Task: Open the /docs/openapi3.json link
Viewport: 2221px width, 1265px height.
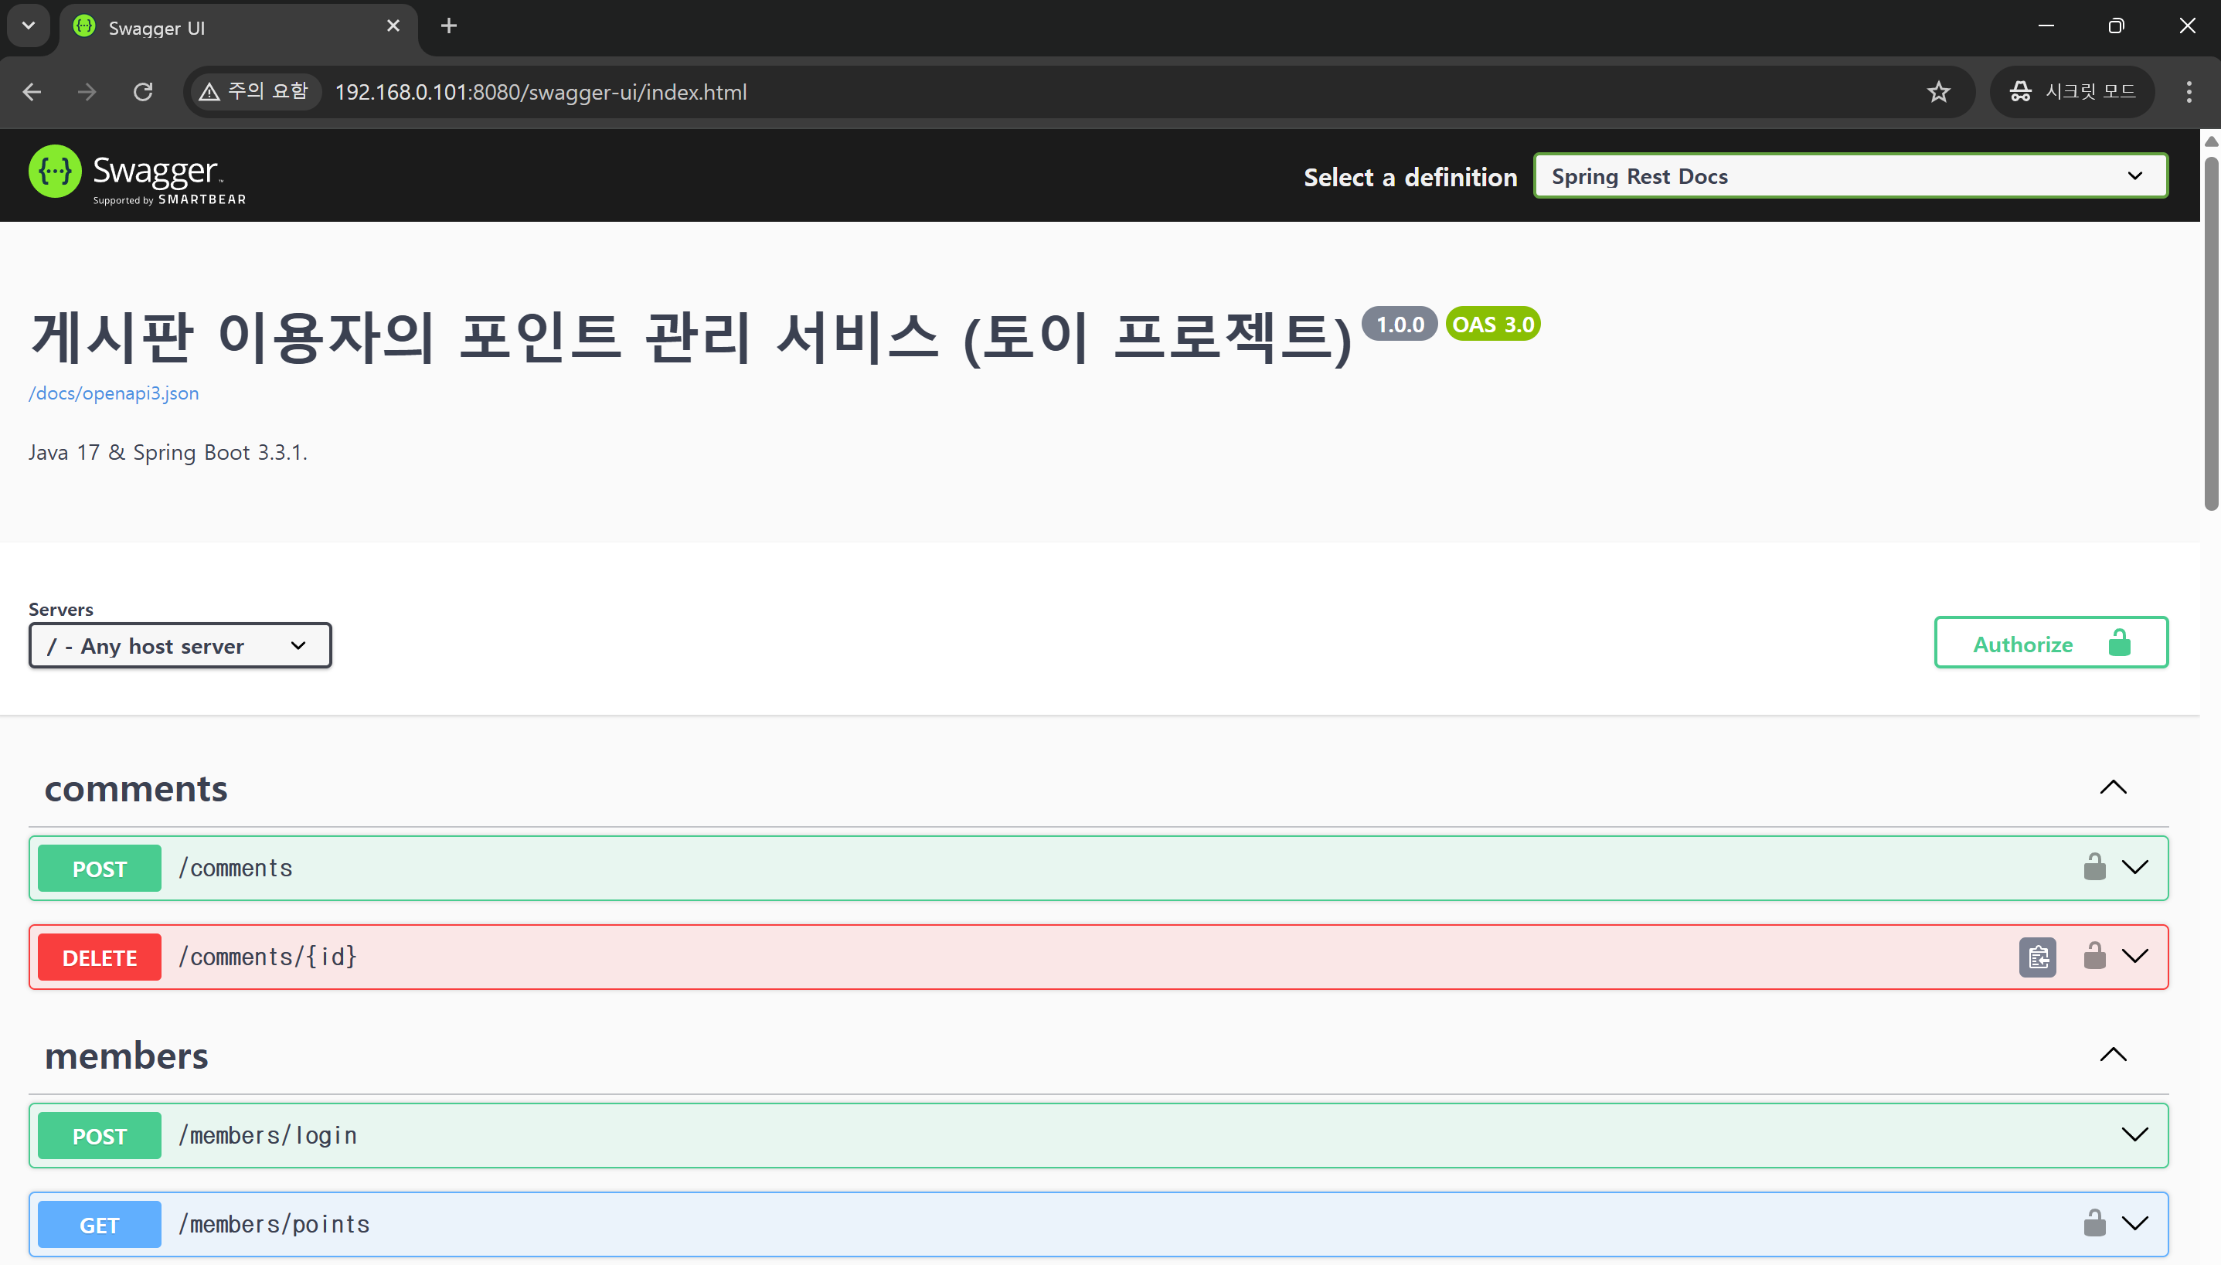Action: (x=114, y=393)
